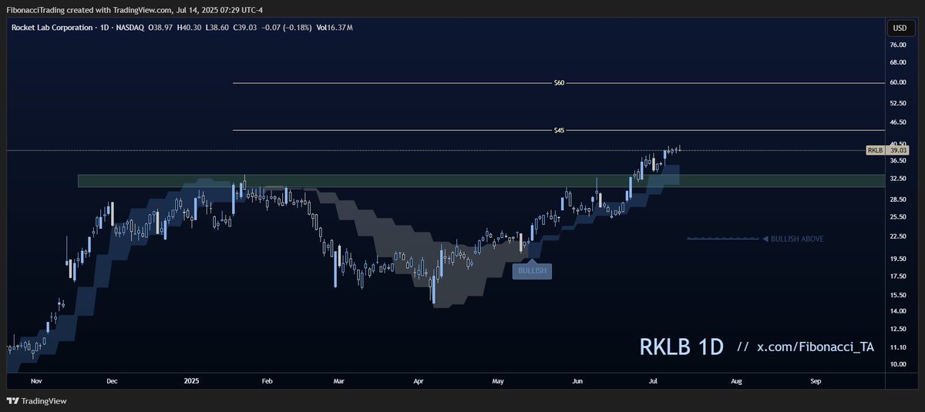Image resolution: width=925 pixels, height=412 pixels.
Task: Click the change value −0.07 (−0.18%)
Action: click(x=288, y=28)
